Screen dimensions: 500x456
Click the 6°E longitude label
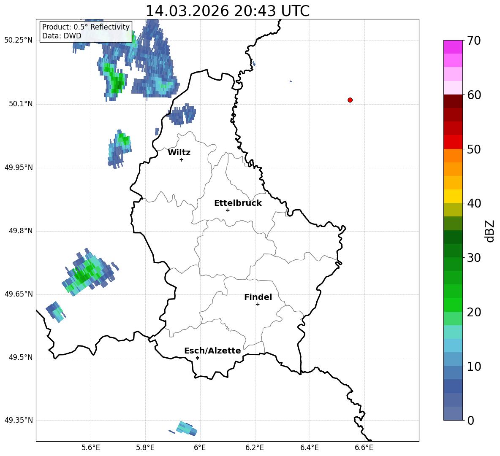coord(200,448)
